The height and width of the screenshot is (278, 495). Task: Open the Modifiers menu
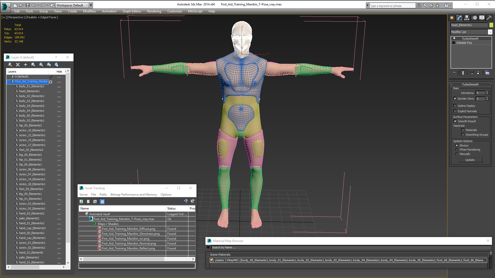point(89,11)
